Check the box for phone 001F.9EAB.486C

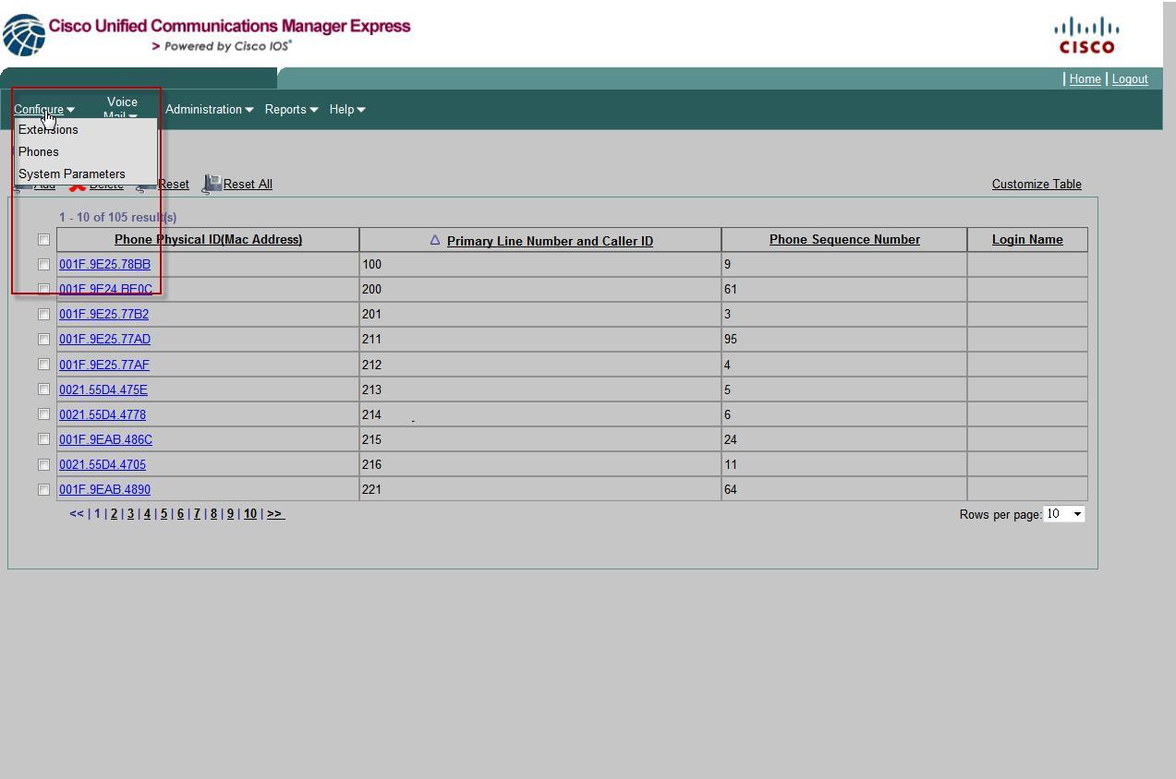(43, 439)
